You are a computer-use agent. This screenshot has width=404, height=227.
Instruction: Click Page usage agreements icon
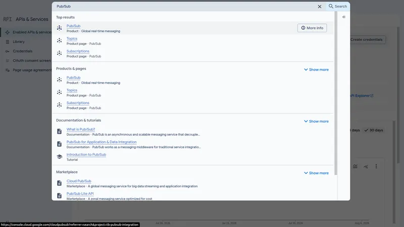coord(8,70)
